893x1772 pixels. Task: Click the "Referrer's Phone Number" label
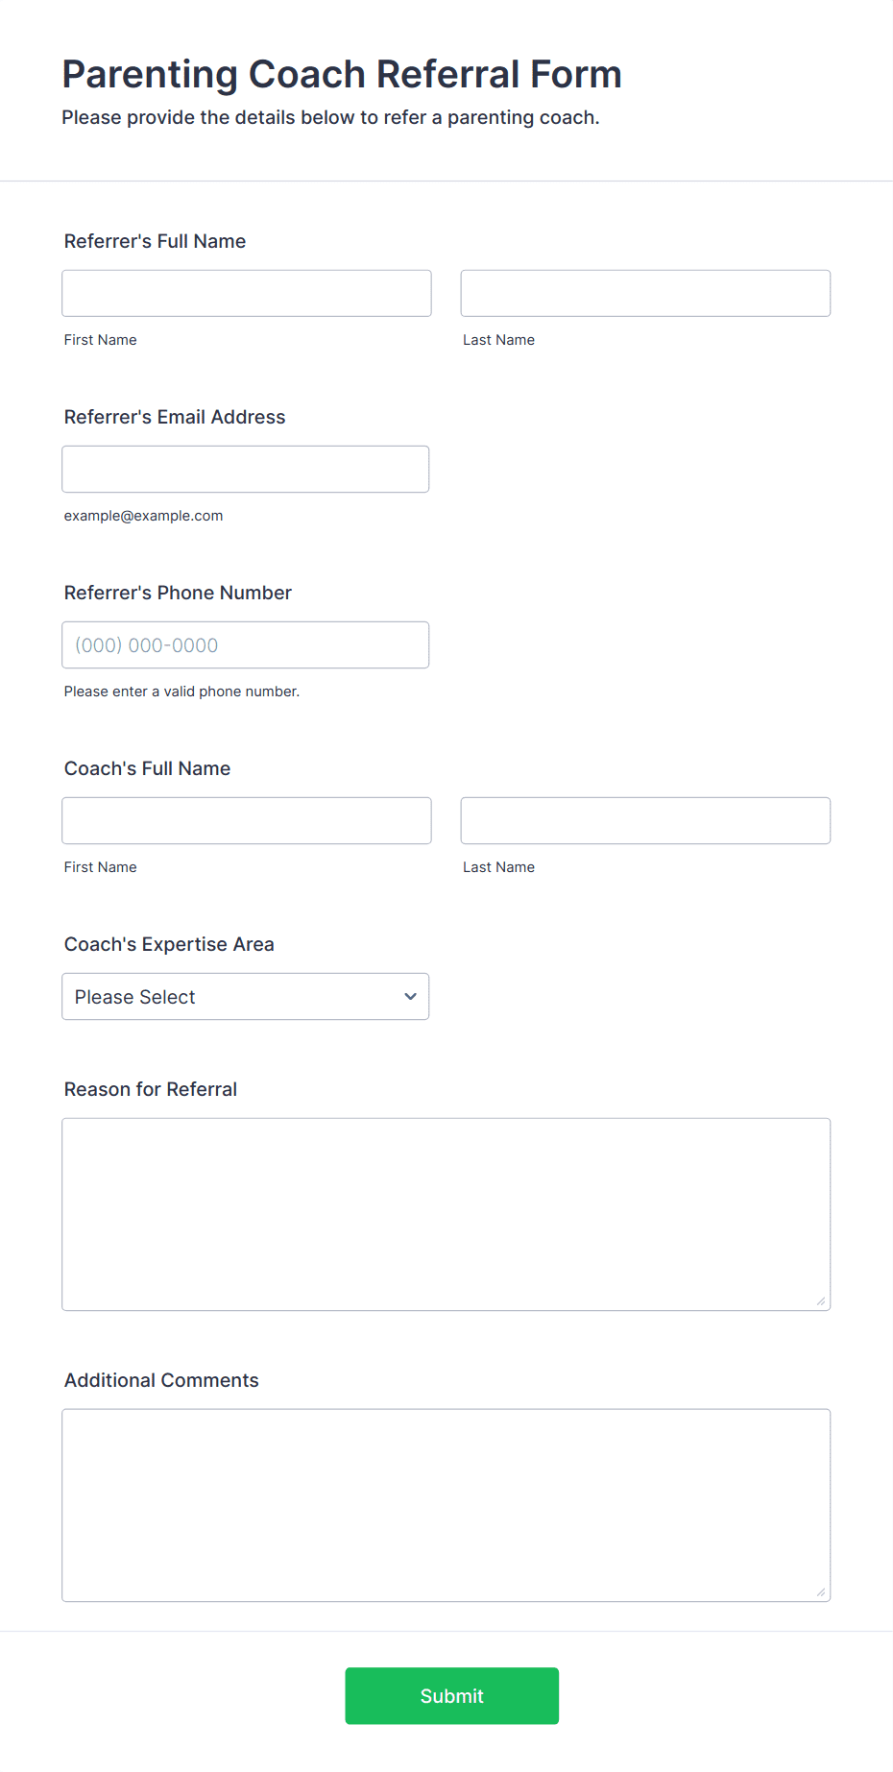pyautogui.click(x=178, y=593)
